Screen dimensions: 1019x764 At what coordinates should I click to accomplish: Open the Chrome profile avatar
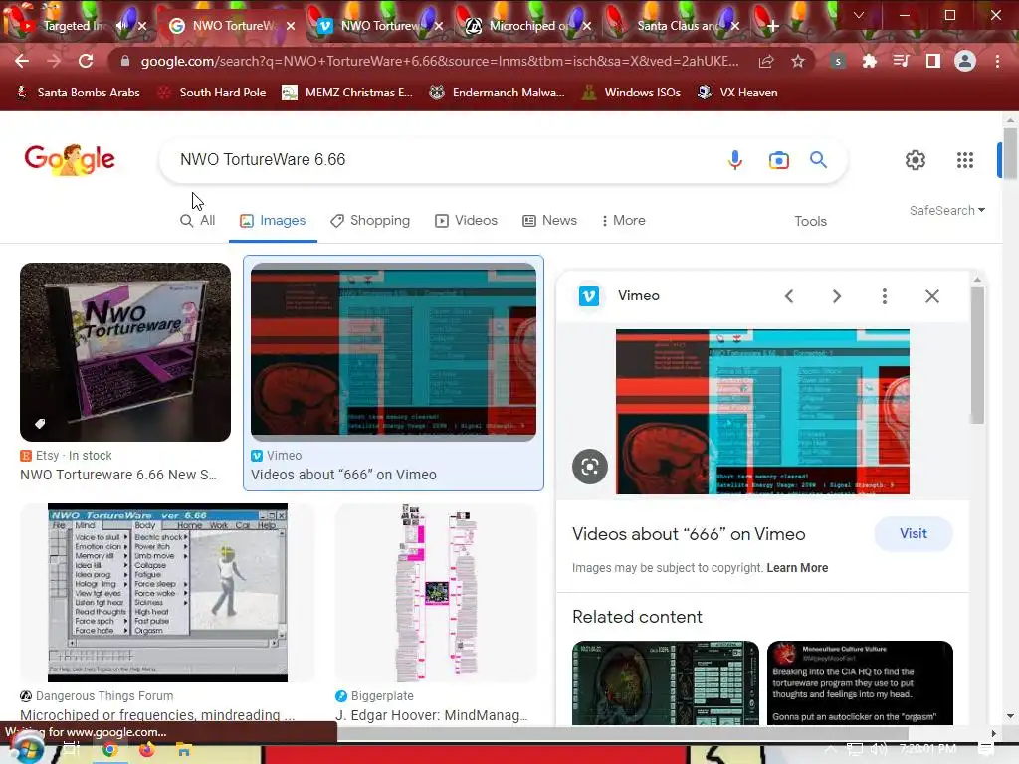point(965,61)
